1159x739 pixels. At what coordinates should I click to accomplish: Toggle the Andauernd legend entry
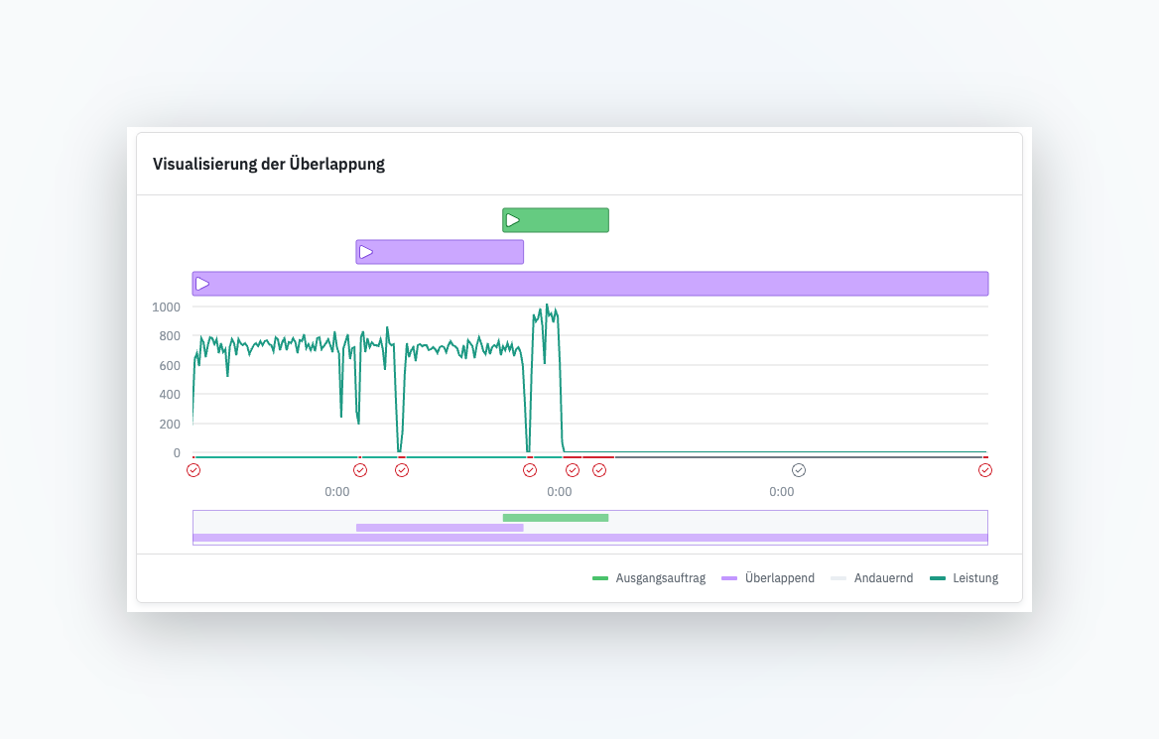(x=872, y=578)
